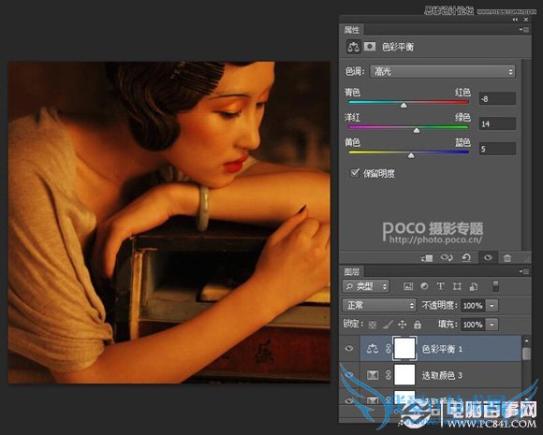The width and height of the screenshot is (543, 435).
Task: Switch to the mask icon in Properties panel
Action: [x=370, y=47]
